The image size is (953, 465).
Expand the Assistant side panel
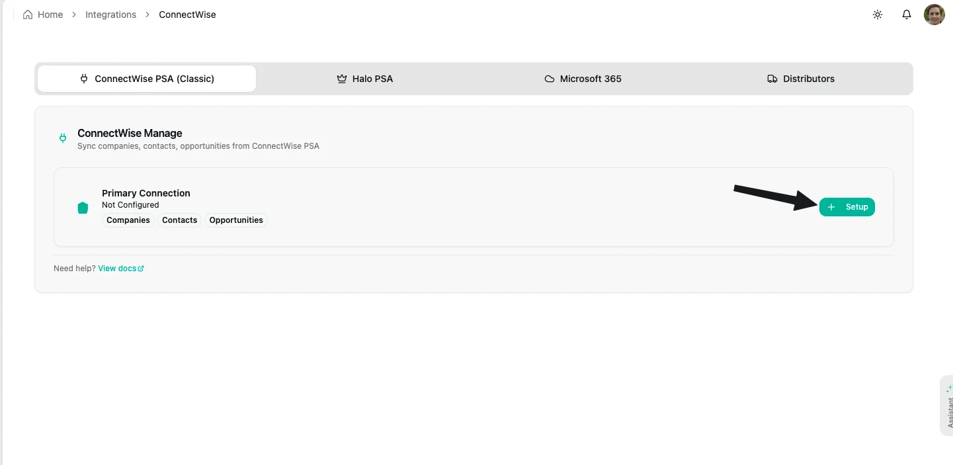[x=947, y=406]
